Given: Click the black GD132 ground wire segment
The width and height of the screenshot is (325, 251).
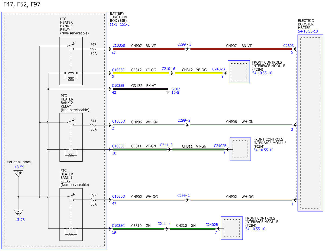Looking at the screenshot, I should tap(140, 89).
